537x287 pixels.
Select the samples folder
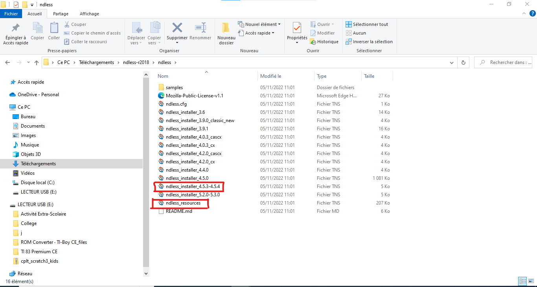[x=174, y=88]
